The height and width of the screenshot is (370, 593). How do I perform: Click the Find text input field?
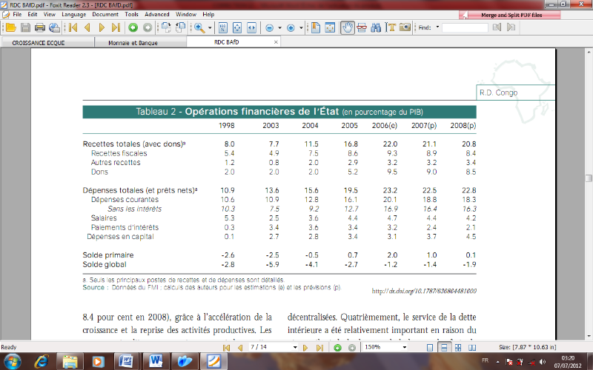465,27
